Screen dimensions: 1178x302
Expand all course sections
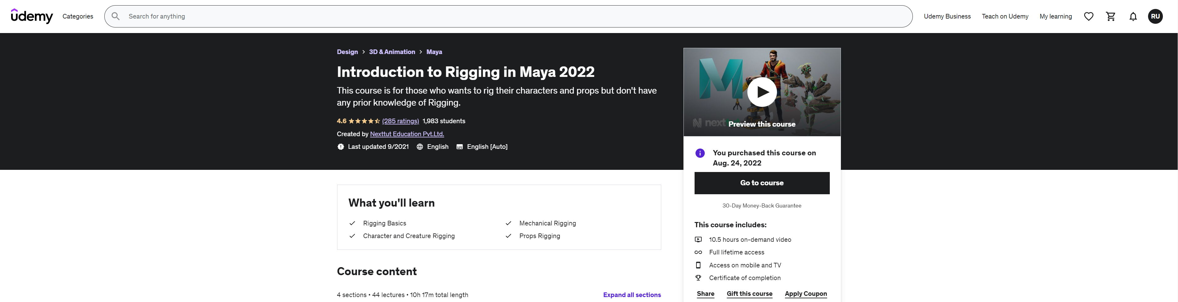coord(632,295)
